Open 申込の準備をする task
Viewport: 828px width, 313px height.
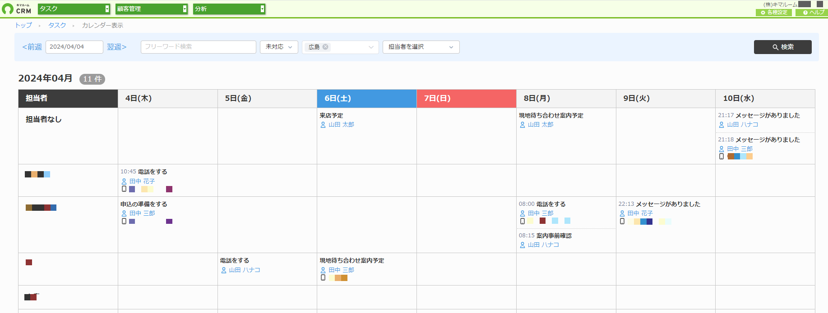coord(144,204)
